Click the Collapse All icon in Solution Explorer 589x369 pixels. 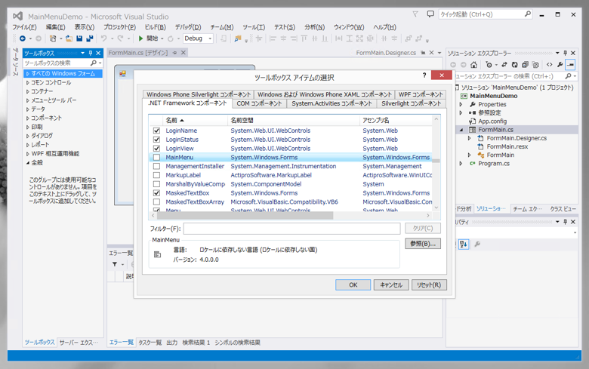click(525, 65)
